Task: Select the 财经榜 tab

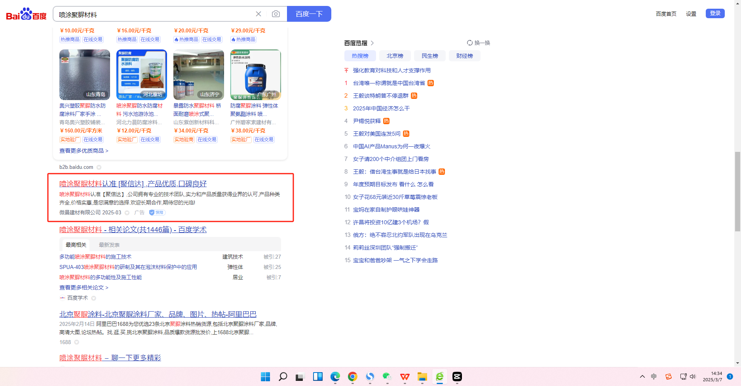Action: 464,56
